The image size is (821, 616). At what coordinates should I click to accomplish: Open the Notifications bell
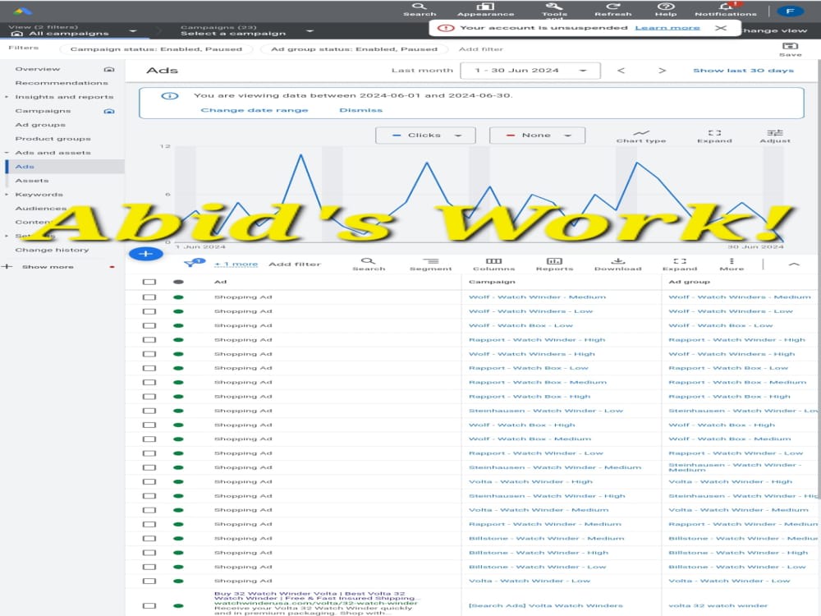click(726, 9)
